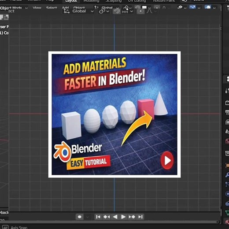Switch to the Modeling workspace tab
229x229 pixels.
(91, 1)
